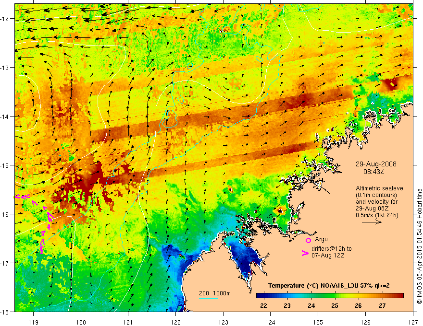Viewport: 423px width, 326px height.
Task: Click the 'and velocity for' text
Action: (376, 202)
